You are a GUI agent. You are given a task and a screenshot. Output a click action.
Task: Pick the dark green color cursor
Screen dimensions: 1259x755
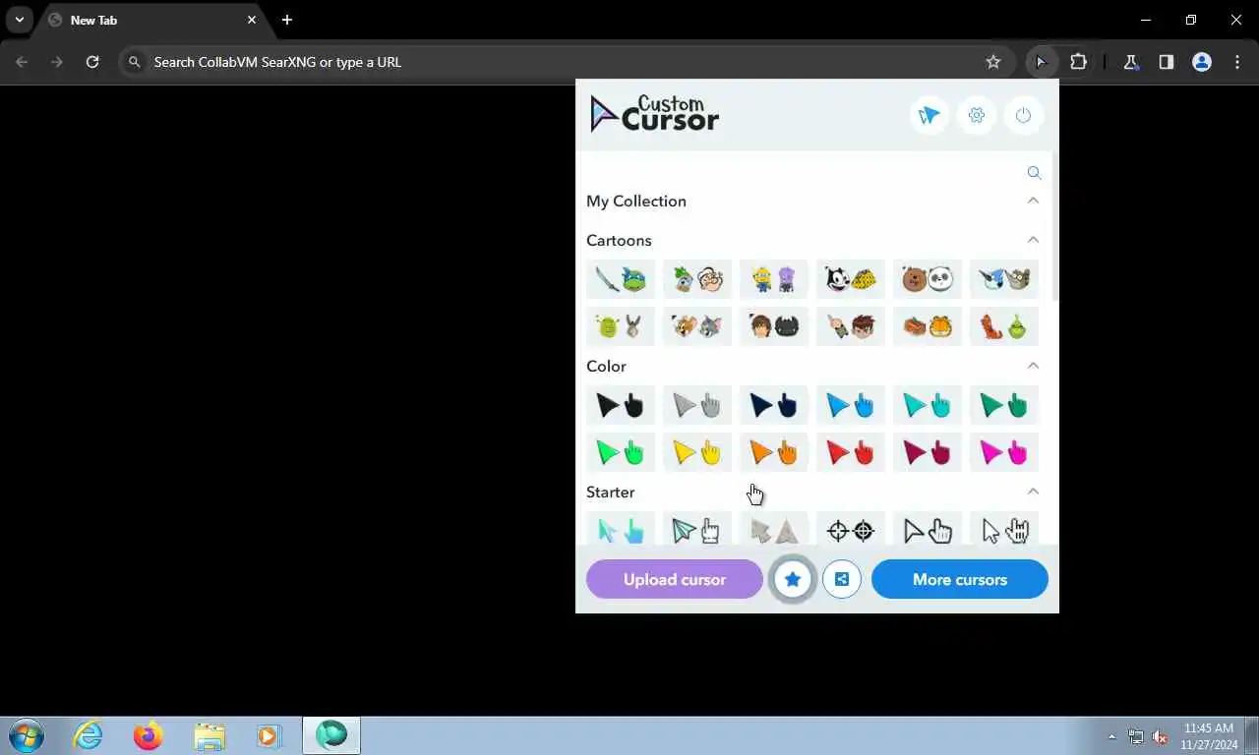pos(1004,405)
